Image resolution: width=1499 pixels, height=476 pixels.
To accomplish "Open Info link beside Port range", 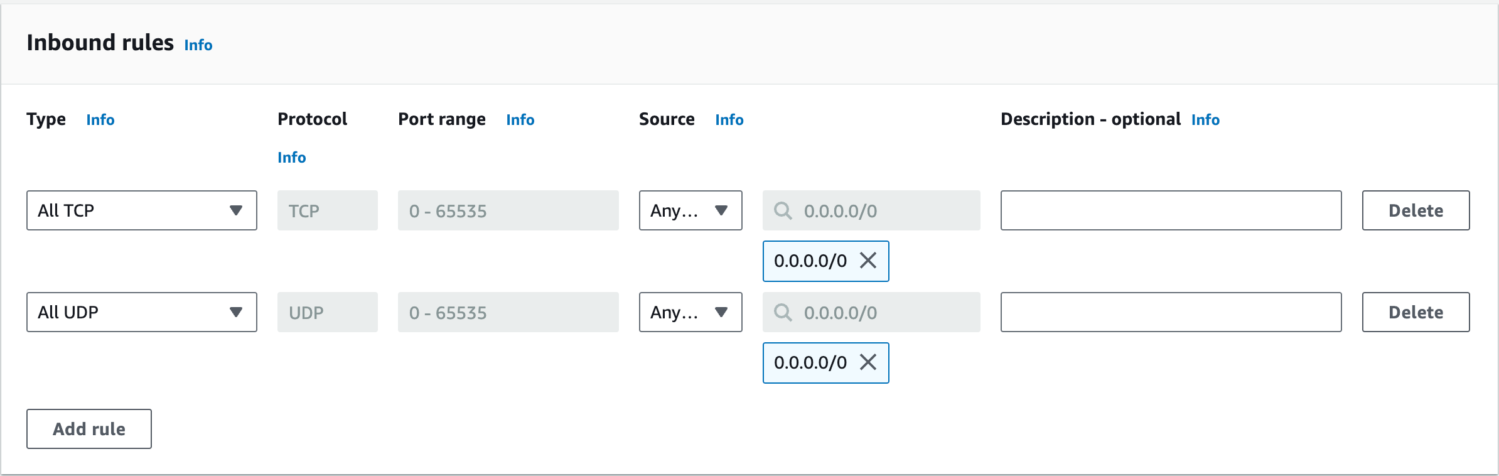I will point(520,120).
